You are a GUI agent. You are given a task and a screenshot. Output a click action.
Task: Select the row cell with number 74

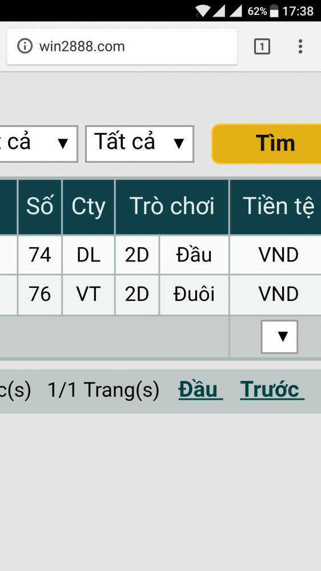click(40, 255)
